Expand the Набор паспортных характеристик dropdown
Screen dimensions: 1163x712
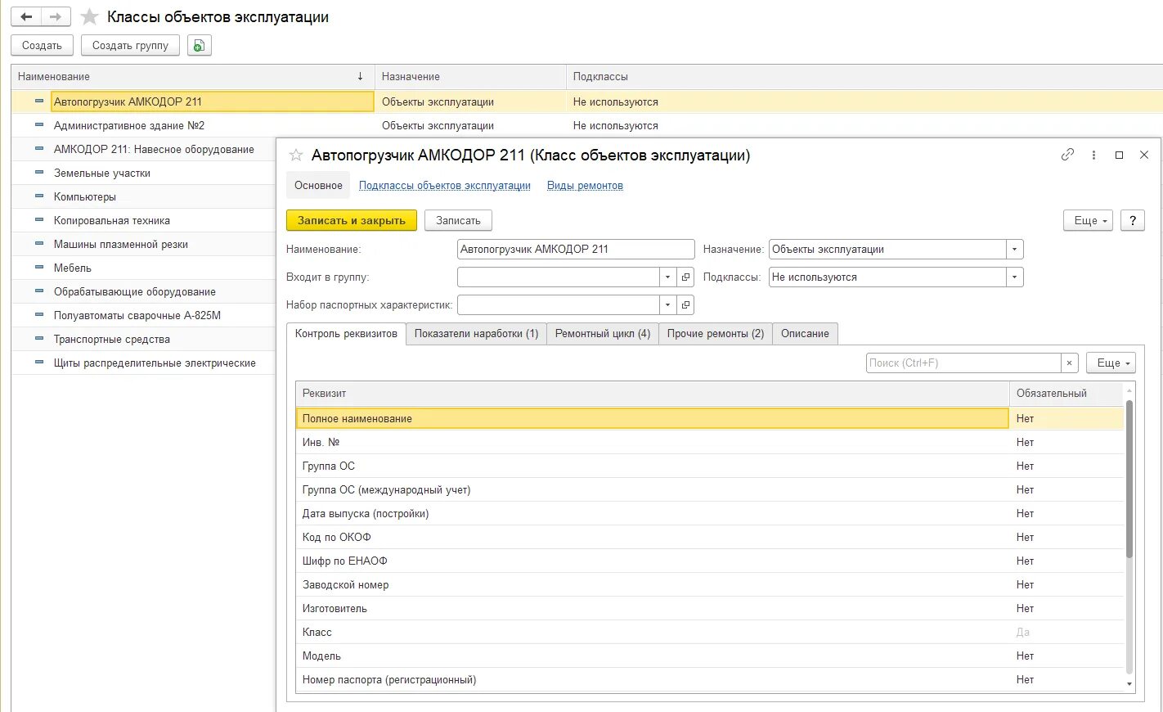click(668, 305)
